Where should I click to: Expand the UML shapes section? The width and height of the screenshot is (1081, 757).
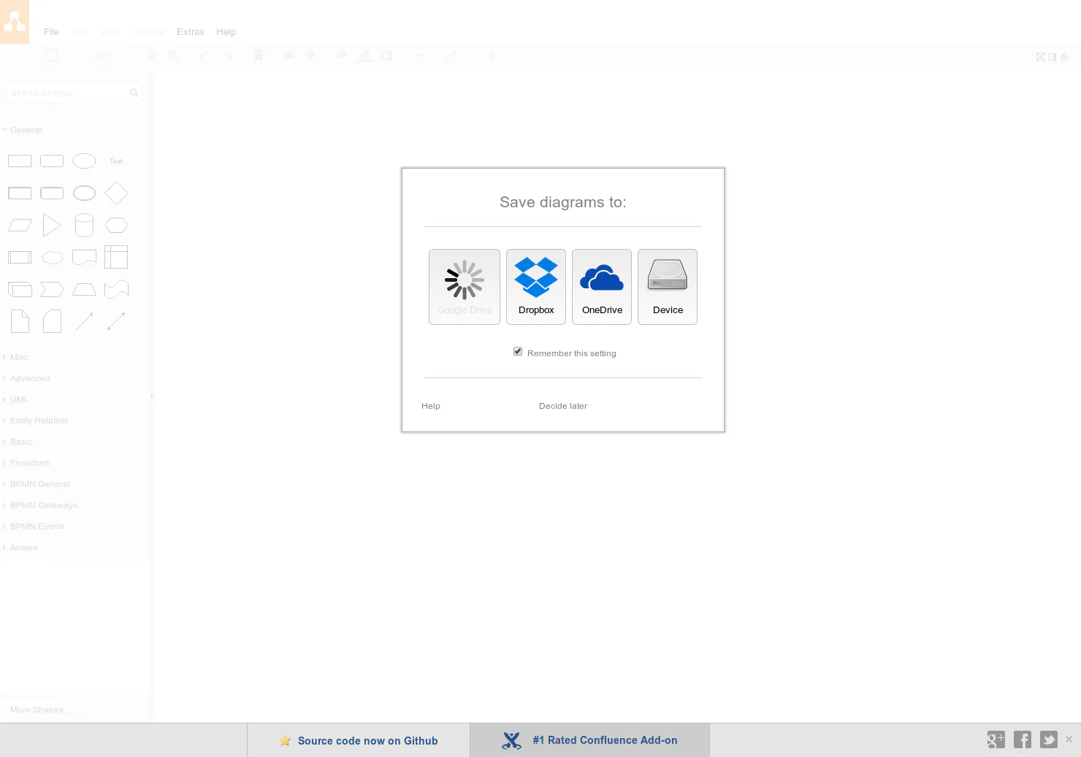[x=20, y=399]
